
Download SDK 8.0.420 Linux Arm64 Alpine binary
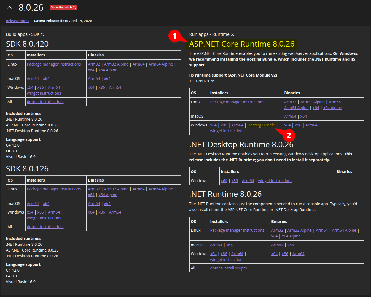tap(161, 64)
